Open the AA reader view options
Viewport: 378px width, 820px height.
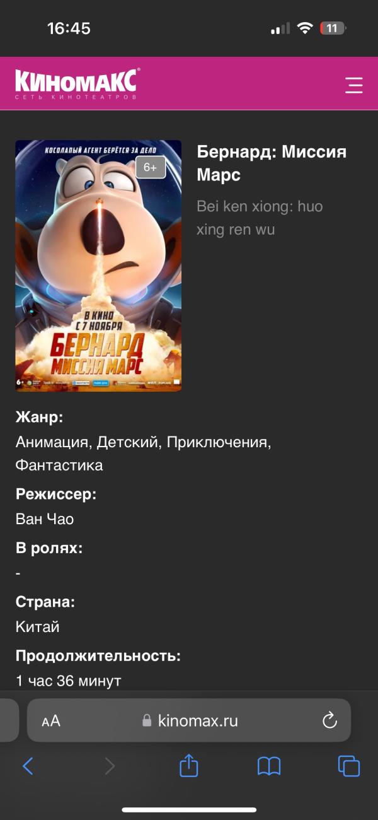tap(51, 721)
